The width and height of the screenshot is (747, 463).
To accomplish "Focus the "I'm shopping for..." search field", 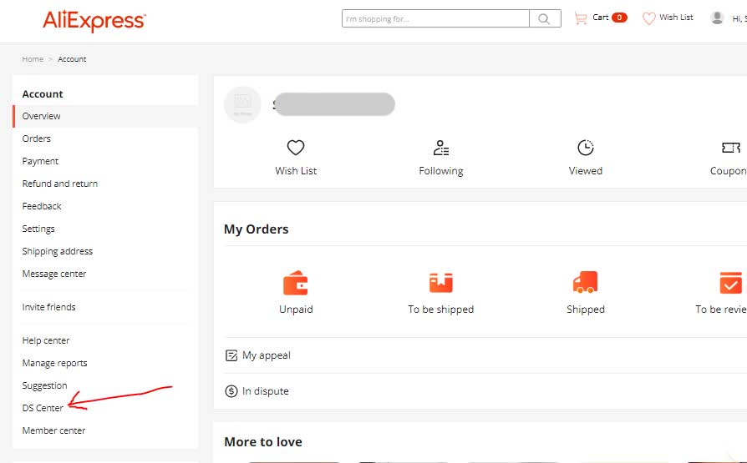I will point(435,18).
